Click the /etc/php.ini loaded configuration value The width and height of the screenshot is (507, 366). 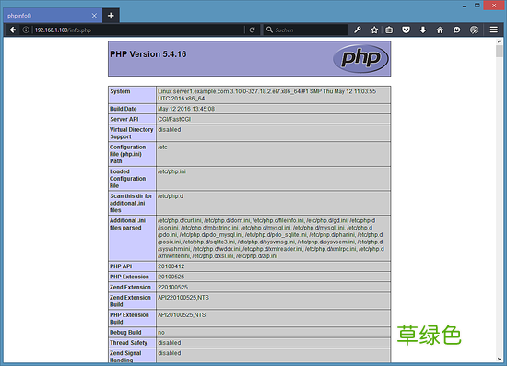pyautogui.click(x=171, y=171)
